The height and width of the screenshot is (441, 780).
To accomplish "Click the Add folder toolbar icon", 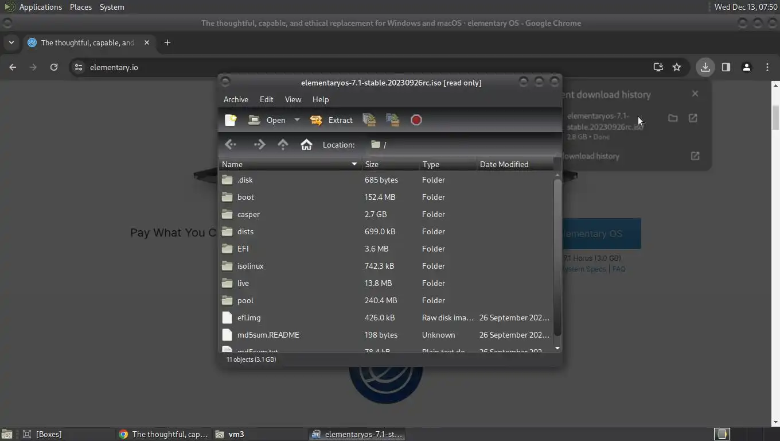I will pos(393,120).
